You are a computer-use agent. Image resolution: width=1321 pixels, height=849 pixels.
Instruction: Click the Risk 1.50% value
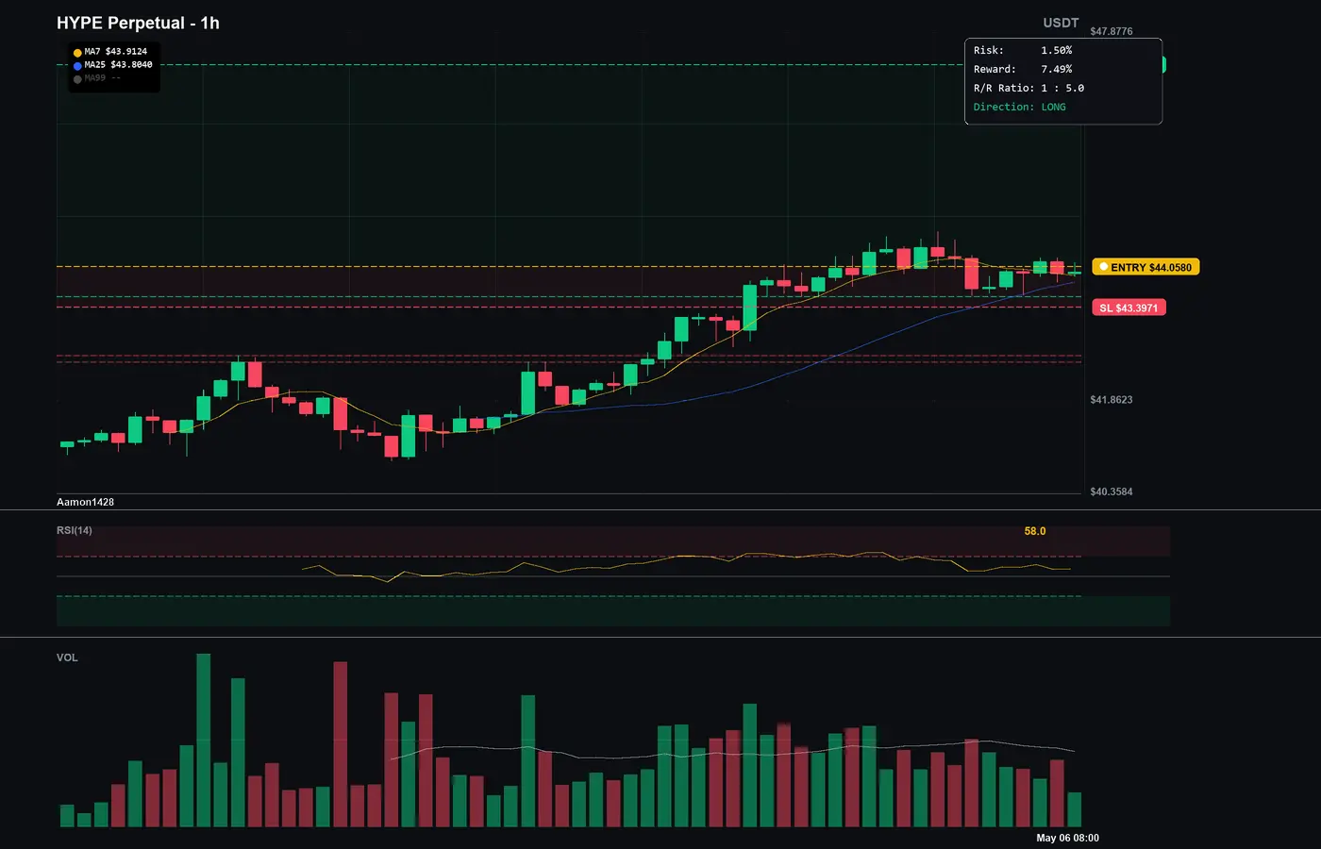click(x=1057, y=50)
